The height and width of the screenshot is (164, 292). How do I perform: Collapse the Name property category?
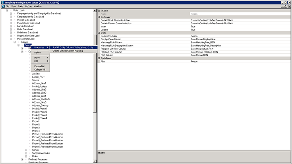pos(99,11)
